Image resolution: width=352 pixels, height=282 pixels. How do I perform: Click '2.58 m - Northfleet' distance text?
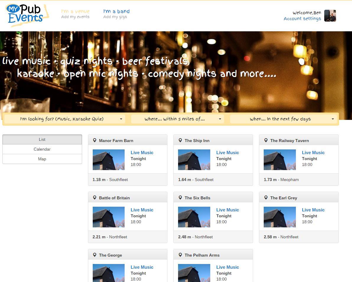[x=281, y=237]
